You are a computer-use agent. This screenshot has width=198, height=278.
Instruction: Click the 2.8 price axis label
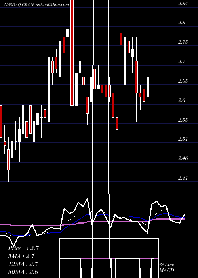(181, 23)
